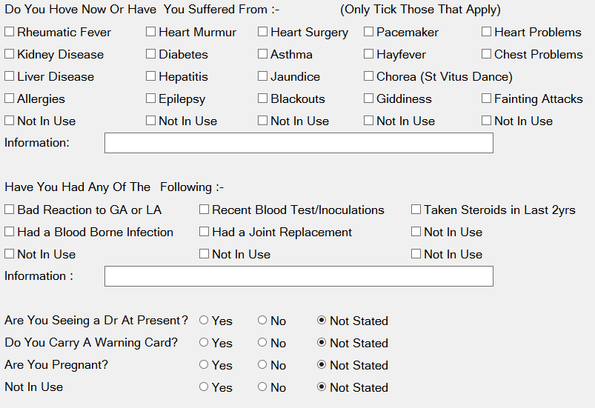Select Yes for Are You Pregnant

tap(204, 365)
